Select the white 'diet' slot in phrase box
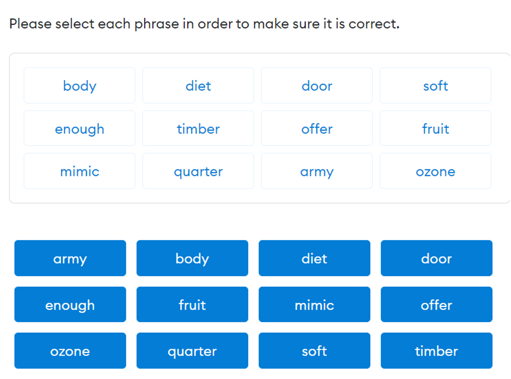This screenshot has height=379, width=511. click(198, 86)
